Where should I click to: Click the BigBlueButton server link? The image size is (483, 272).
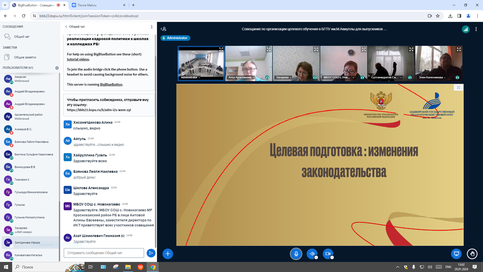click(111, 85)
